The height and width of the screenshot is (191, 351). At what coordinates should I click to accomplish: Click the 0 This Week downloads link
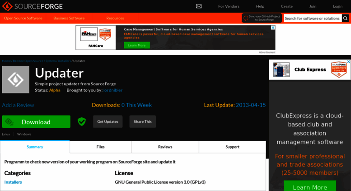tap(136, 105)
